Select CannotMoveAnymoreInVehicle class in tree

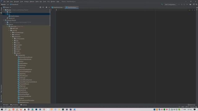pyautogui.click(x=28, y=82)
